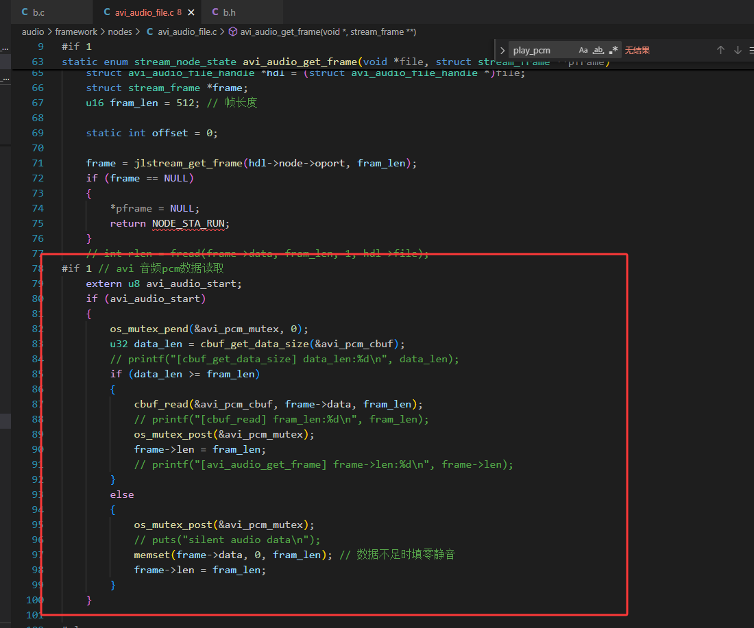Toggle Use Regular Expression in find widget
The image size is (754, 628).
coord(613,50)
